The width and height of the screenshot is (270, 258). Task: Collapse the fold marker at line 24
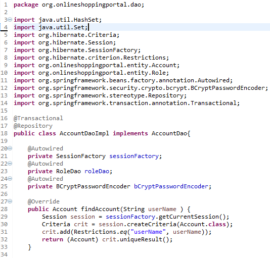coord(10,179)
